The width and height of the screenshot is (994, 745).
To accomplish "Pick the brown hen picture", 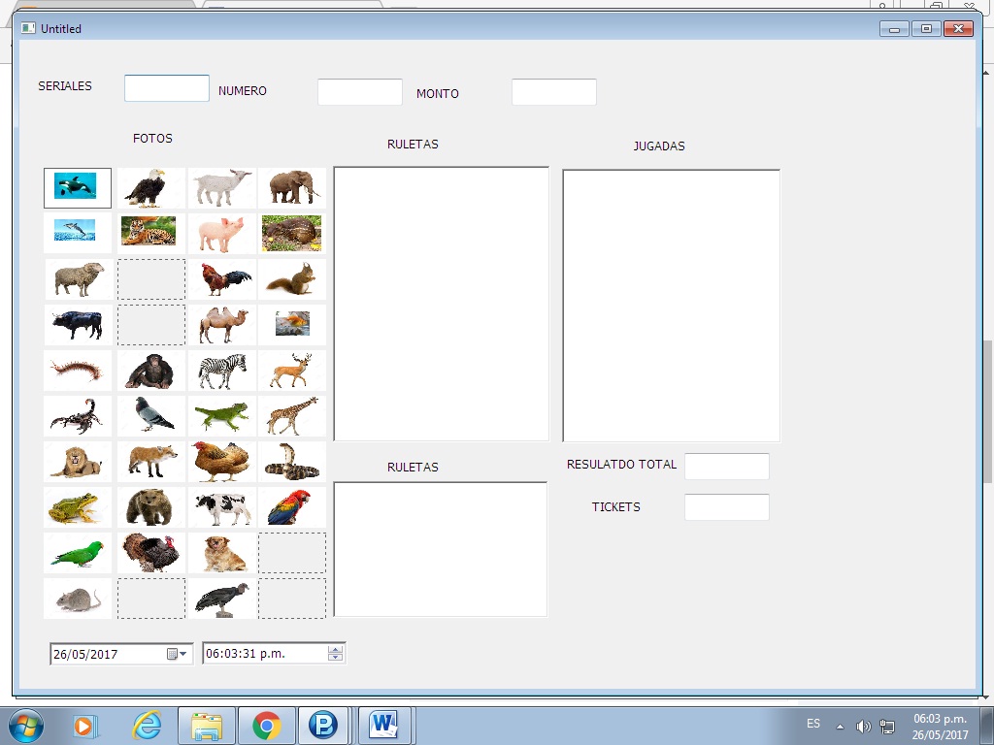I will 222,461.
